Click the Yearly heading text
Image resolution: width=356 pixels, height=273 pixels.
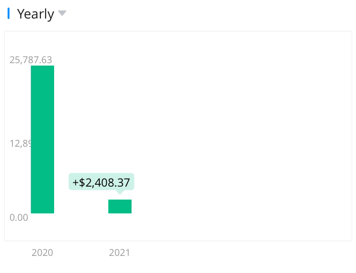pos(36,14)
